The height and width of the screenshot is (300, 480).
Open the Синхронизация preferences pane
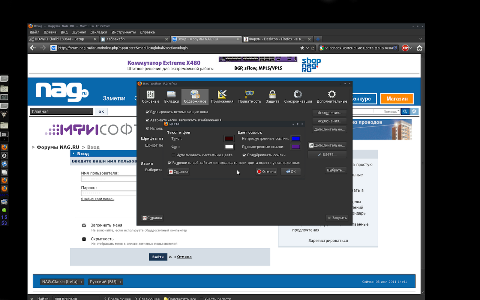click(x=298, y=97)
